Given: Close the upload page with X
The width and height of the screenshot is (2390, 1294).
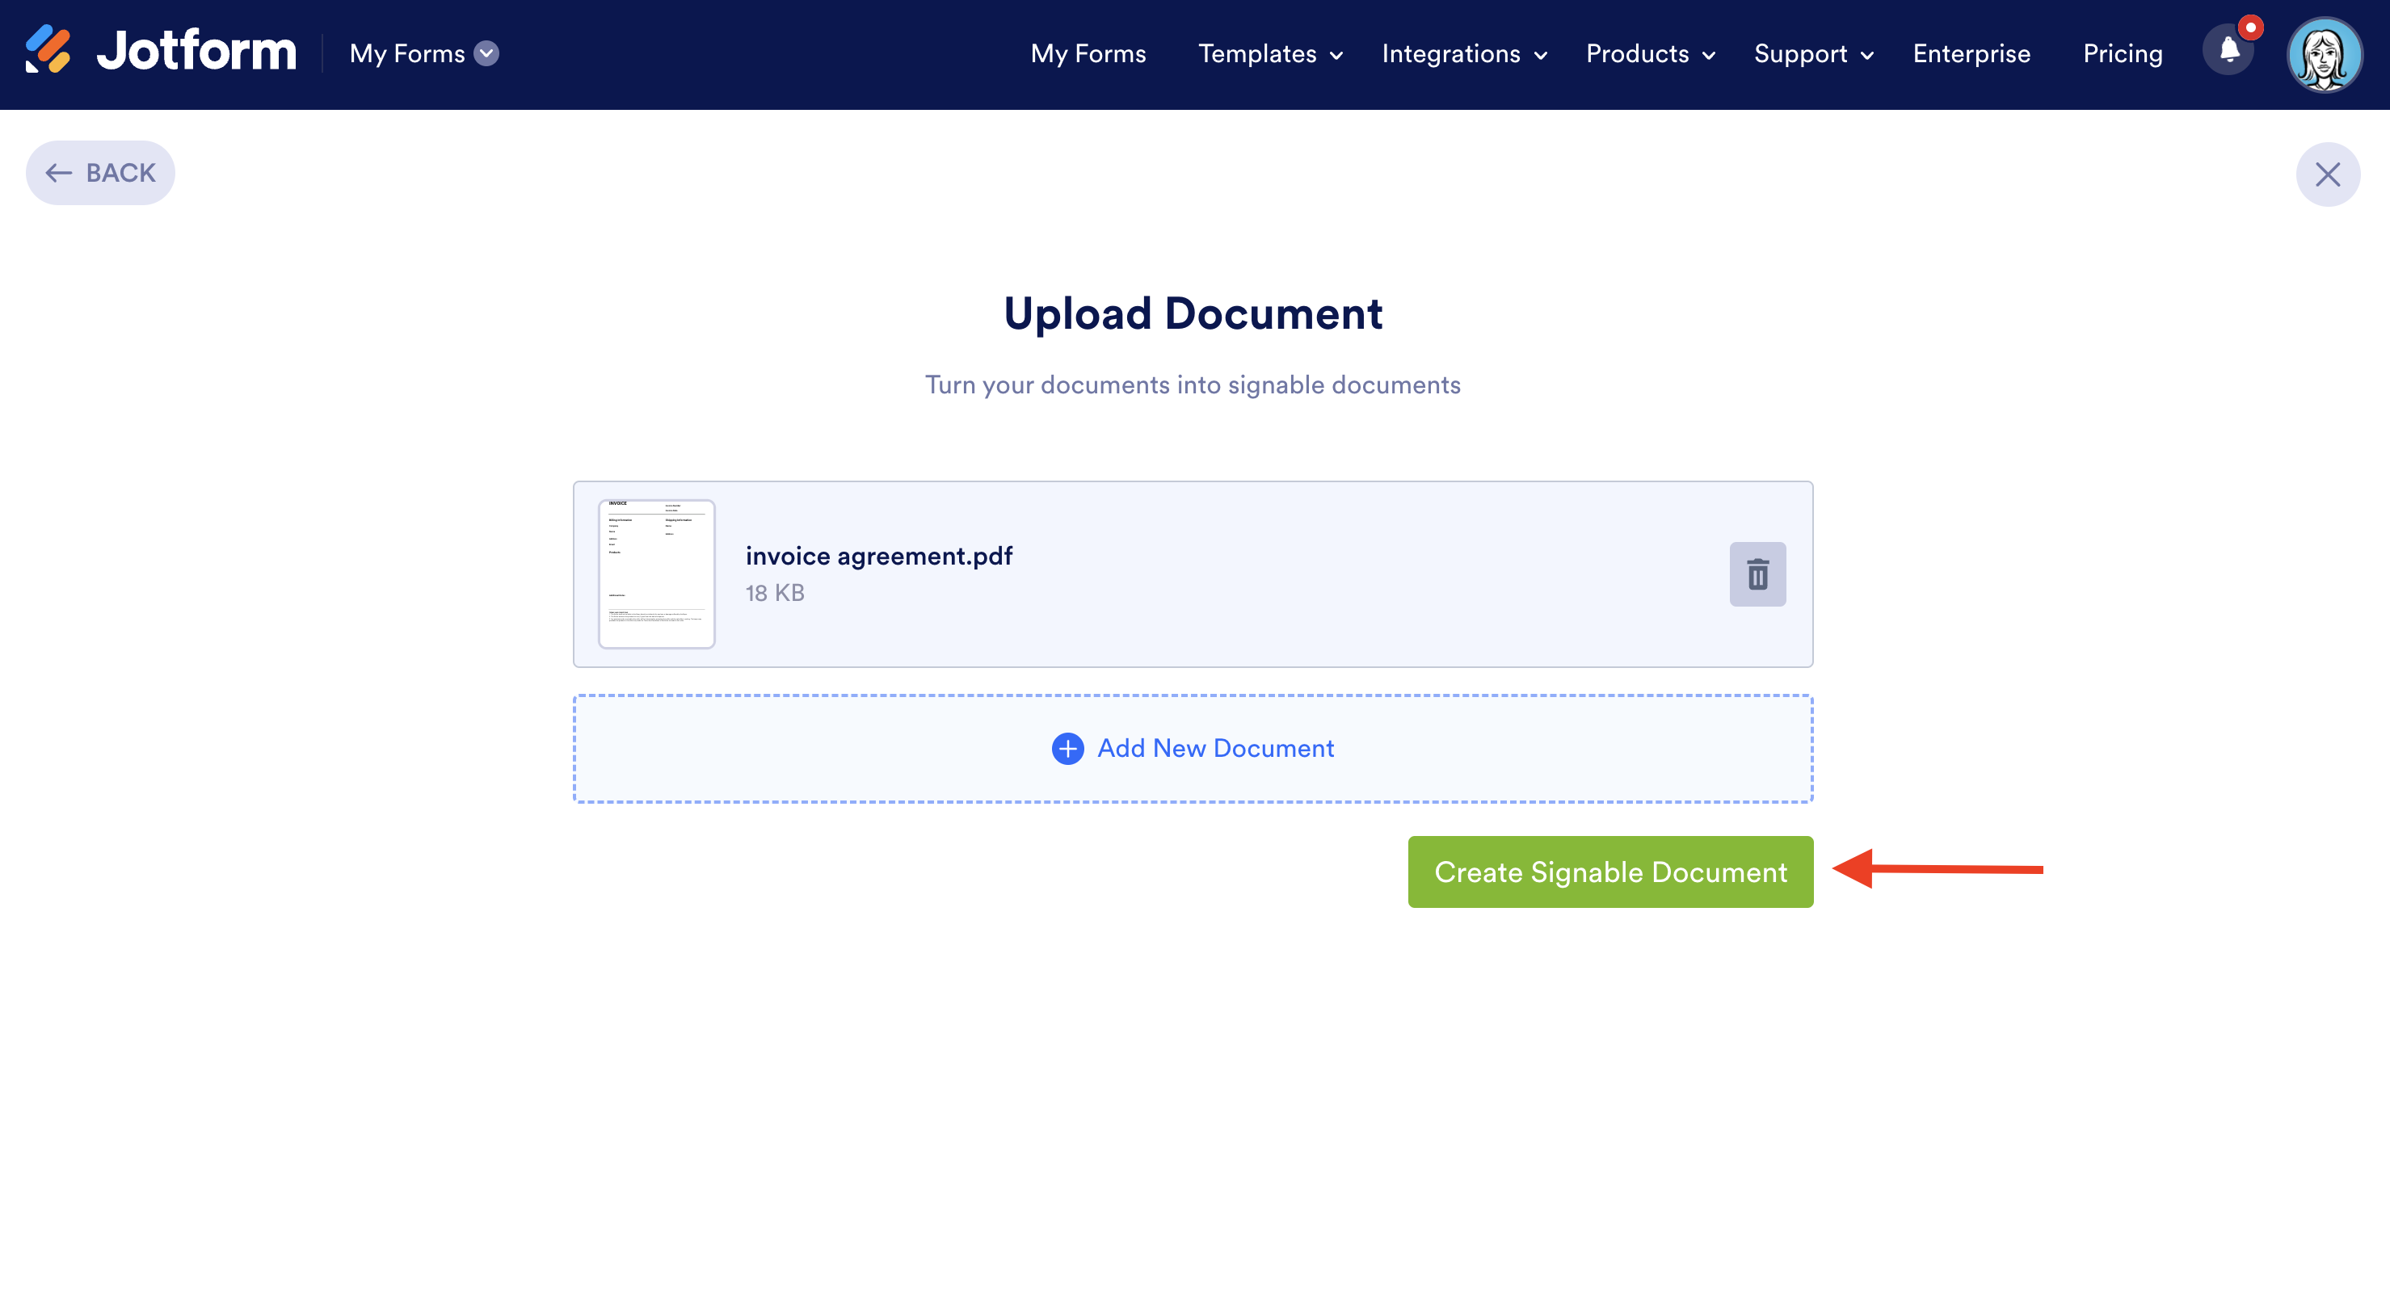Looking at the screenshot, I should [x=2327, y=174].
